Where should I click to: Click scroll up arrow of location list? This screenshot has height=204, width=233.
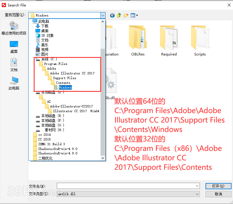point(103,22)
